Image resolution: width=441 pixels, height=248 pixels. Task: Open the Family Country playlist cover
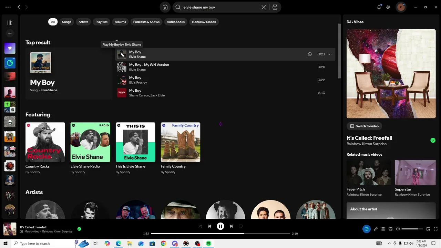[181, 142]
